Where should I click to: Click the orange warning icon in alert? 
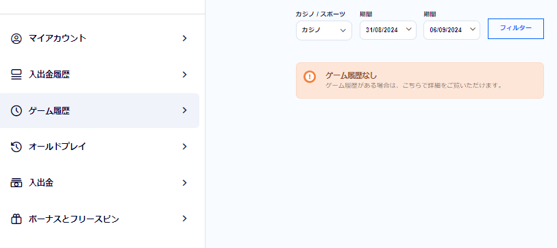click(310, 77)
